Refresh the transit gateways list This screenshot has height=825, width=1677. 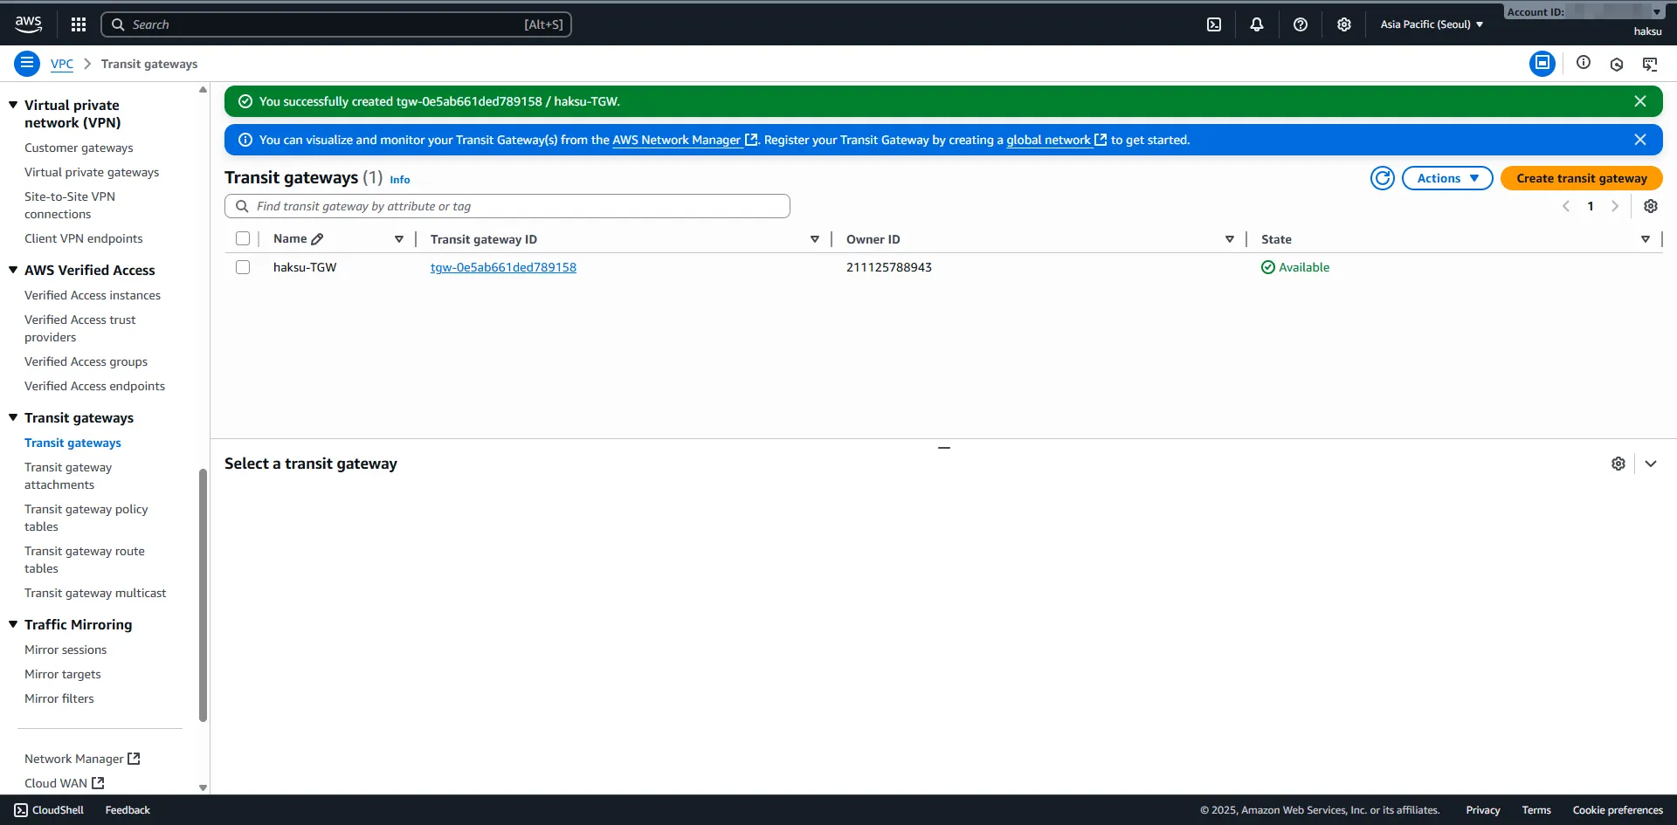(x=1383, y=178)
